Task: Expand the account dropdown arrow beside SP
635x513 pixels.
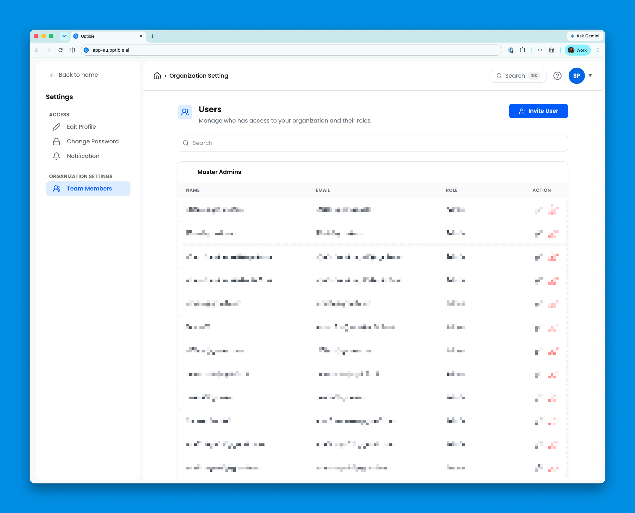Action: 590,76
